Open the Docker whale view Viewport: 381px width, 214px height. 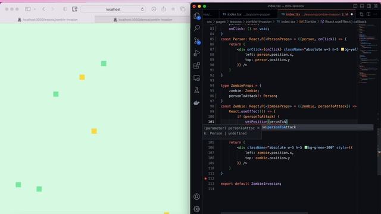tap(197, 103)
